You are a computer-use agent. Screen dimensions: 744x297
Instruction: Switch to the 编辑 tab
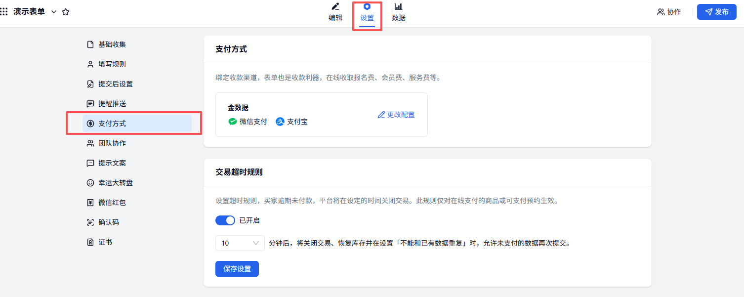click(335, 12)
